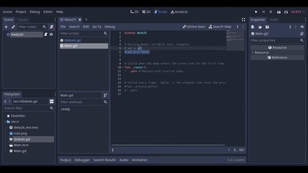Switch to the Node dock tab
Screen dimensions: 308x173
pos(274,20)
